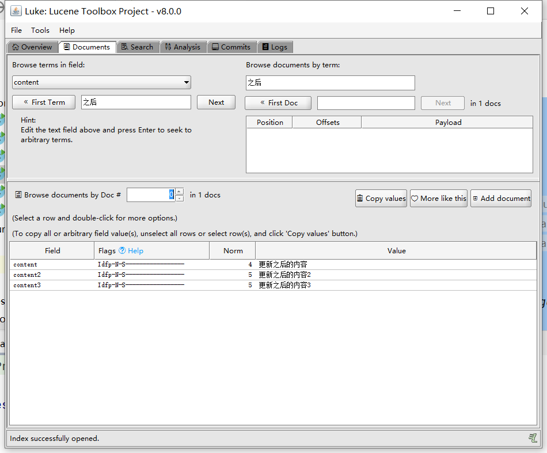Click the clipboard icon on Copy values

[360, 199]
